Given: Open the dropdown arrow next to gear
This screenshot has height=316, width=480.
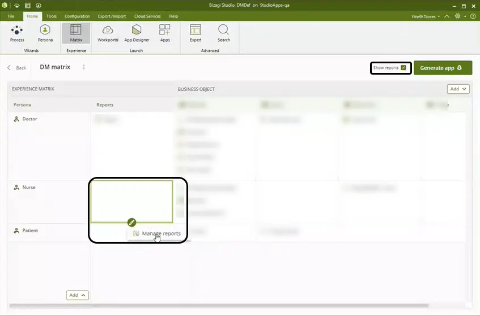Looking at the screenshot, I should 465,16.
